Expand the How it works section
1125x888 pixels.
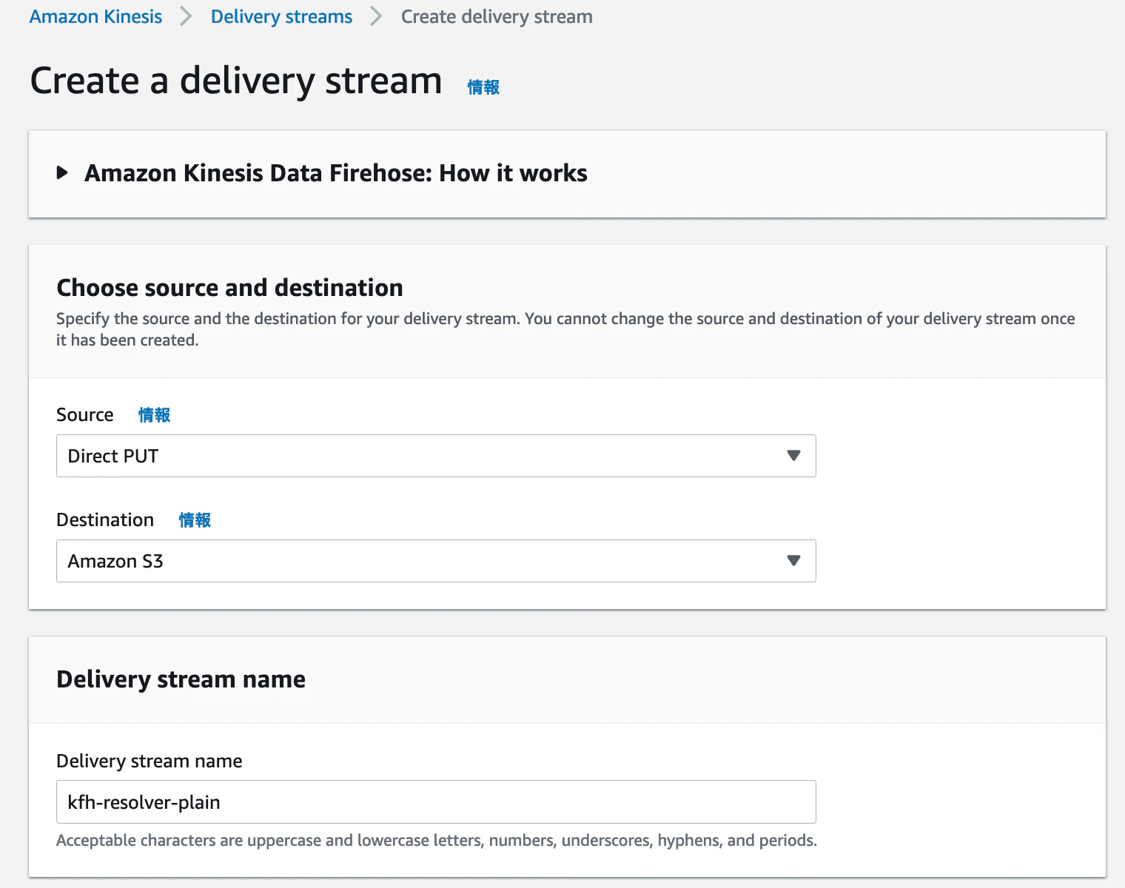point(63,173)
